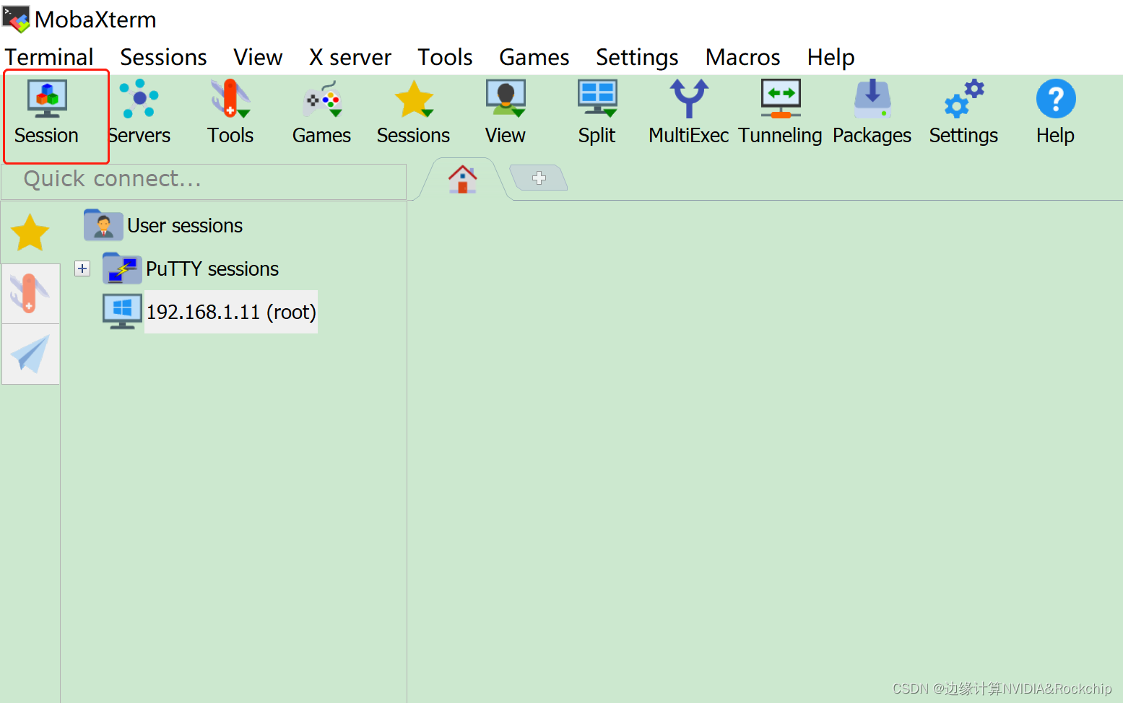Click the PuTTY sessions folder icon
The width and height of the screenshot is (1123, 703).
[122, 268]
